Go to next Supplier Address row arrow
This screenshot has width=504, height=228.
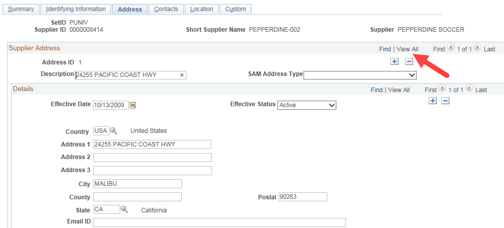[477, 48]
